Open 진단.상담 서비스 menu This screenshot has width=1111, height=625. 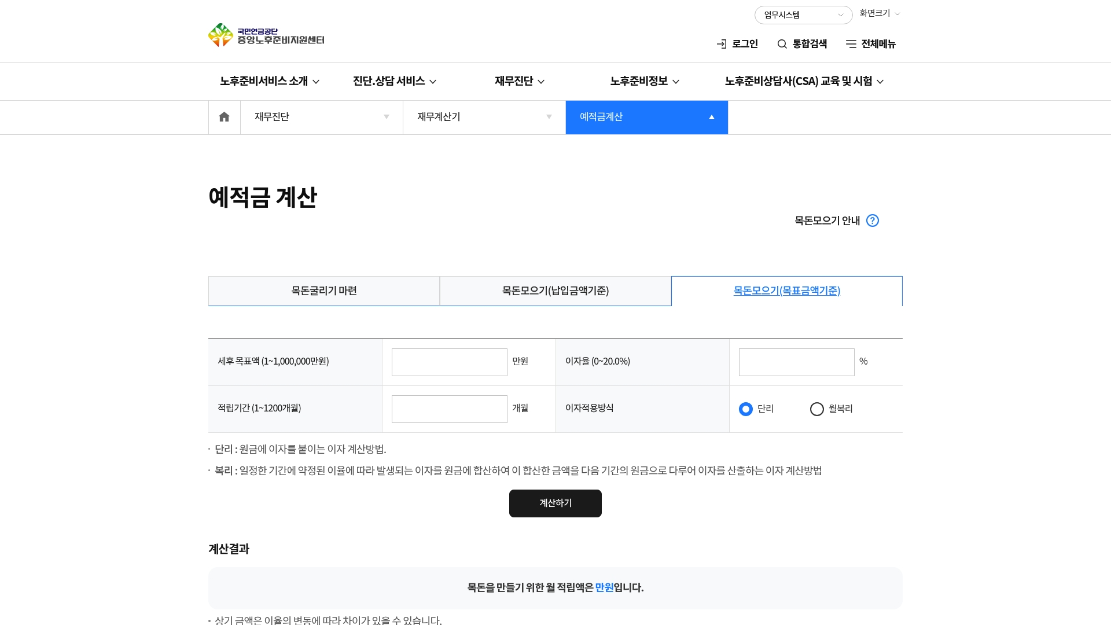coord(394,81)
